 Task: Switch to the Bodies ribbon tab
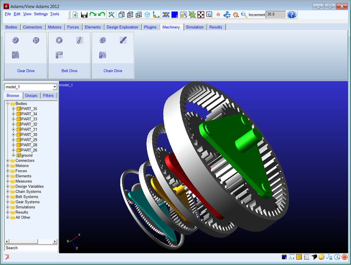pyautogui.click(x=11, y=27)
